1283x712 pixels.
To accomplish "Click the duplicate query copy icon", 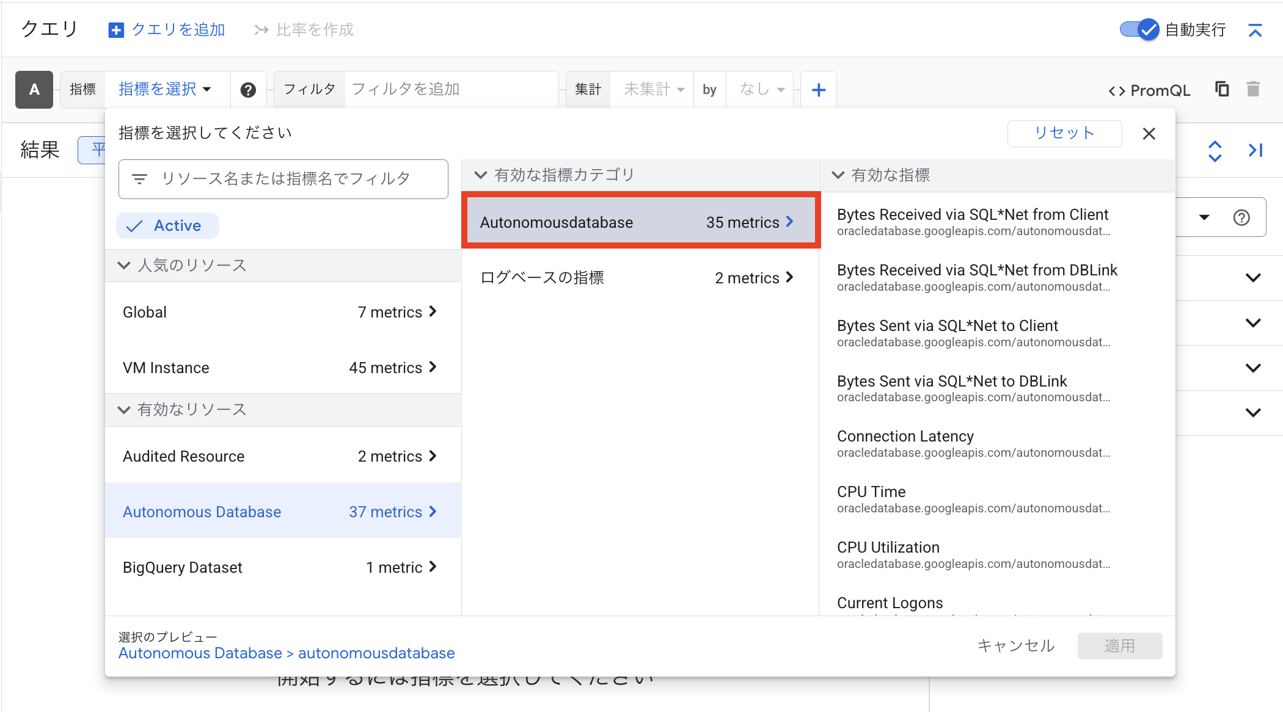I will click(1222, 89).
